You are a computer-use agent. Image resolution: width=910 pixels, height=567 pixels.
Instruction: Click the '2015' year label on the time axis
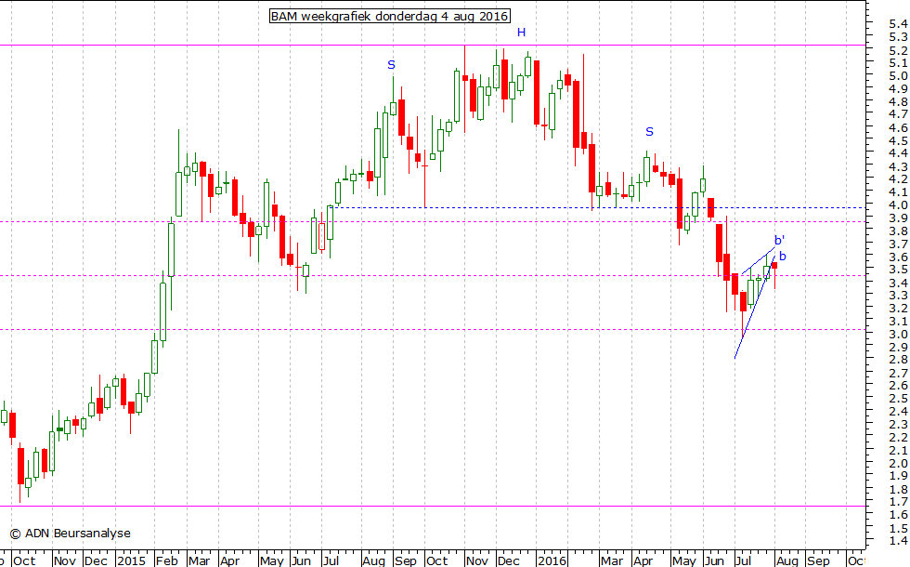point(131,560)
